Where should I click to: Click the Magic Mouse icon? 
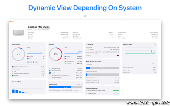coord(87,93)
